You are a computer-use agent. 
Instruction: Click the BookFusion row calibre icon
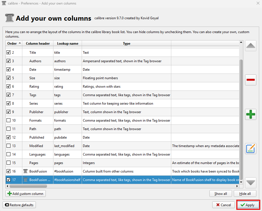pyautogui.click(x=25, y=171)
